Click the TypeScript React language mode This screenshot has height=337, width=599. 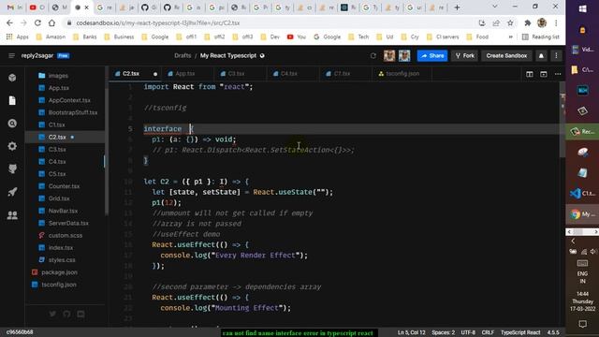[520, 332]
